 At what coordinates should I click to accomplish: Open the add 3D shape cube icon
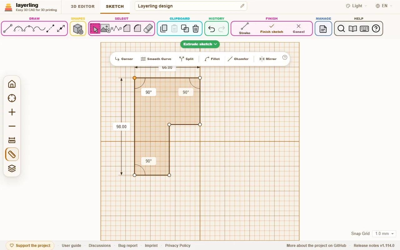pos(78,29)
